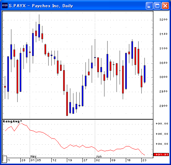Select the +91.91 current value tag

point(161,155)
